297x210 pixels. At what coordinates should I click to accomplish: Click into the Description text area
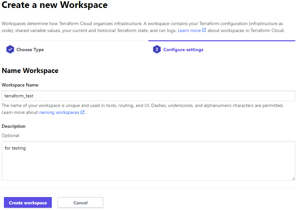tap(148, 161)
